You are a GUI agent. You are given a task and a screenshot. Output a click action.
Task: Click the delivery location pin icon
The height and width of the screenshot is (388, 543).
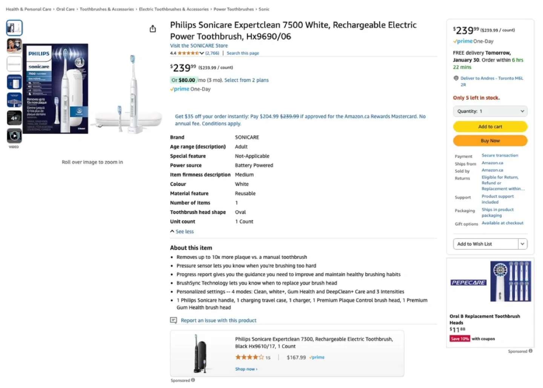456,78
